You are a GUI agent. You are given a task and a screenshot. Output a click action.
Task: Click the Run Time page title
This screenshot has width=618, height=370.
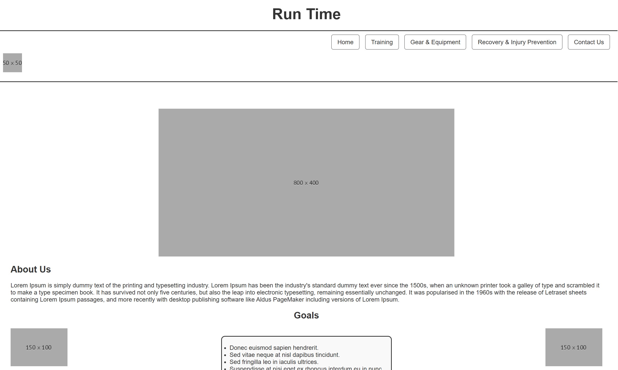(306, 14)
